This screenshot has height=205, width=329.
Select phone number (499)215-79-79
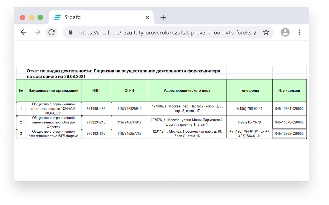tap(249, 122)
